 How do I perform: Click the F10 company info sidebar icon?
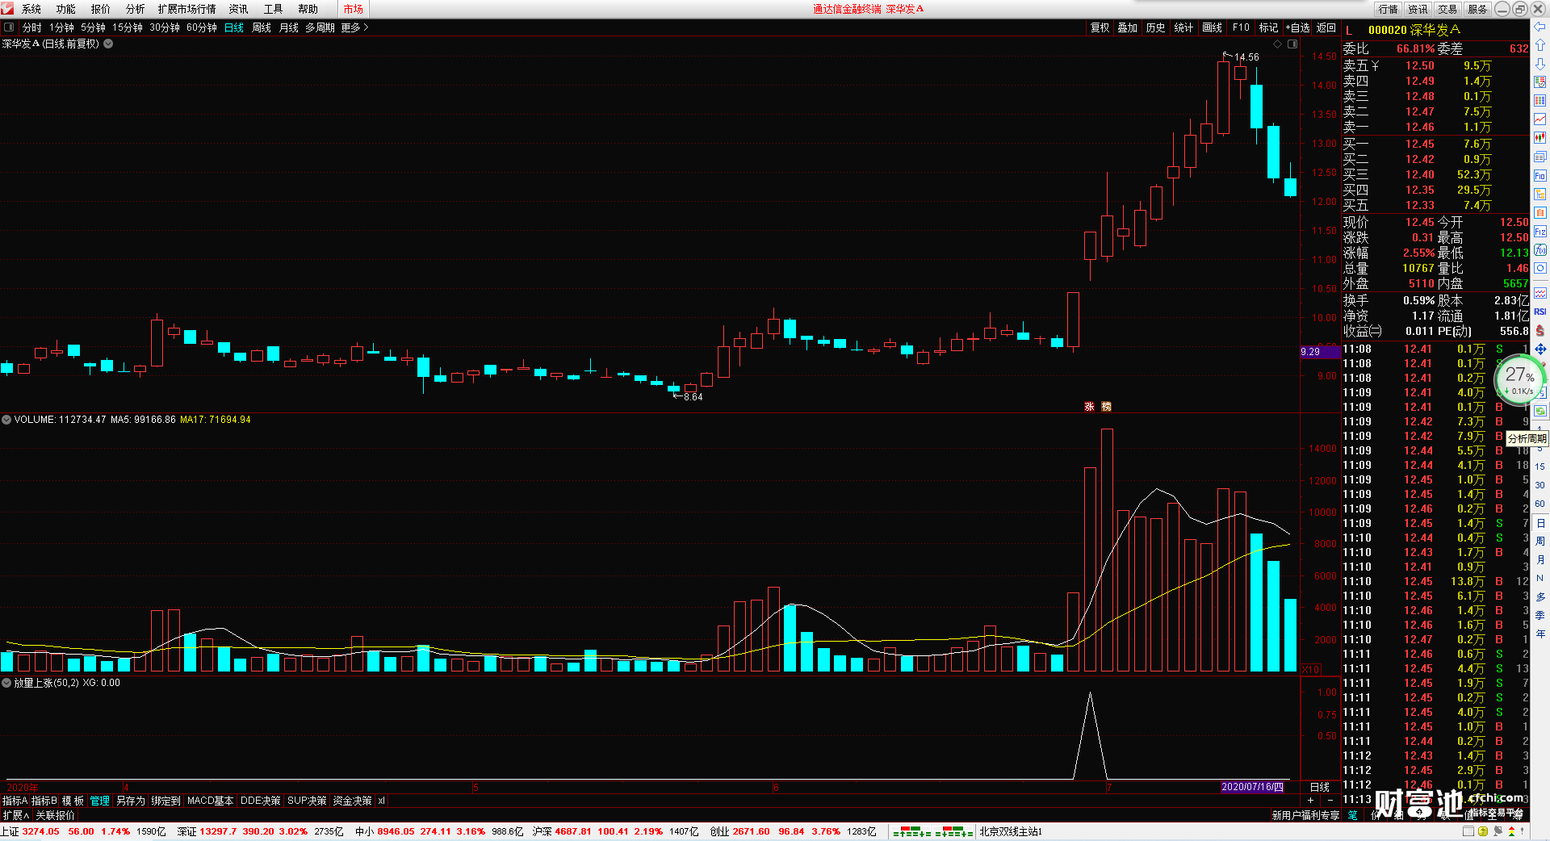pyautogui.click(x=1540, y=176)
